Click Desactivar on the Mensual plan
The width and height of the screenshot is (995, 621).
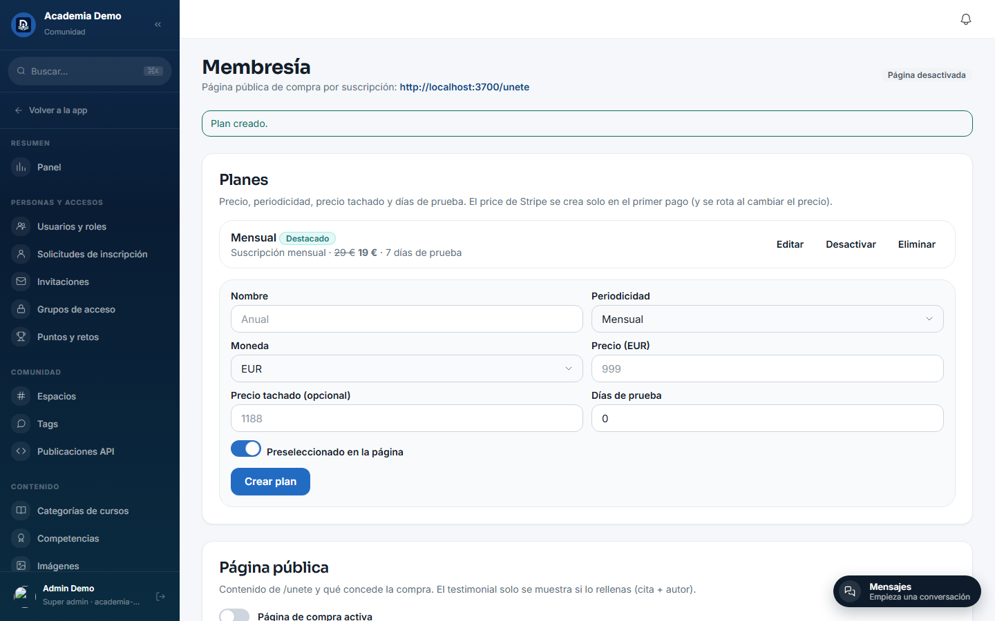pyautogui.click(x=851, y=244)
